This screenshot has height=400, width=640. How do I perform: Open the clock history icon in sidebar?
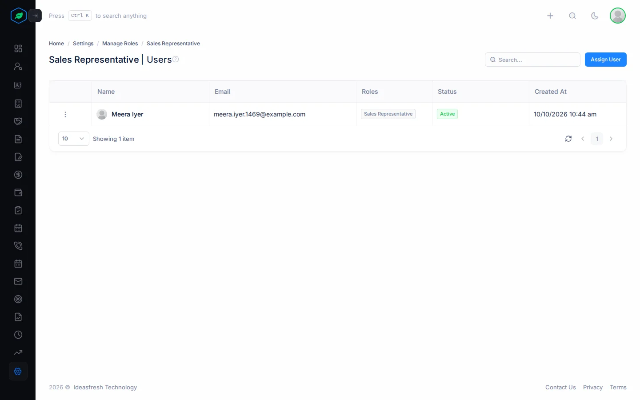pyautogui.click(x=18, y=335)
